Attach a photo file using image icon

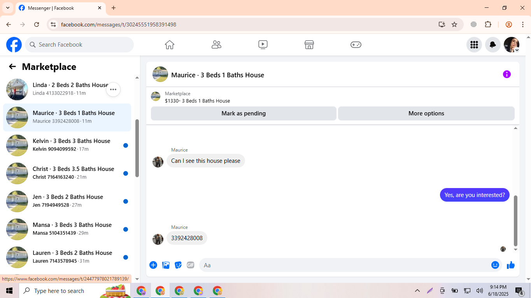[x=166, y=265]
